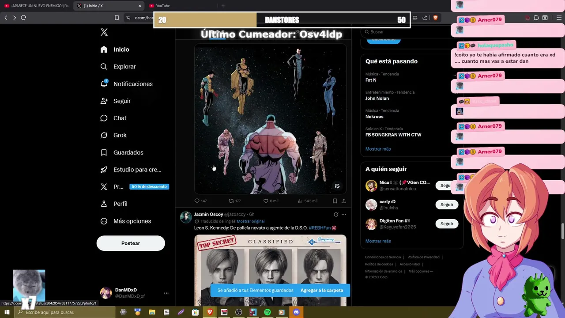Open Condiciones de Servicio footer link
Image resolution: width=565 pixels, height=318 pixels.
pyautogui.click(x=383, y=257)
